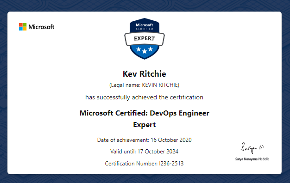
Task: Click "Valid until: 17 October 2024"
Action: [145, 152]
